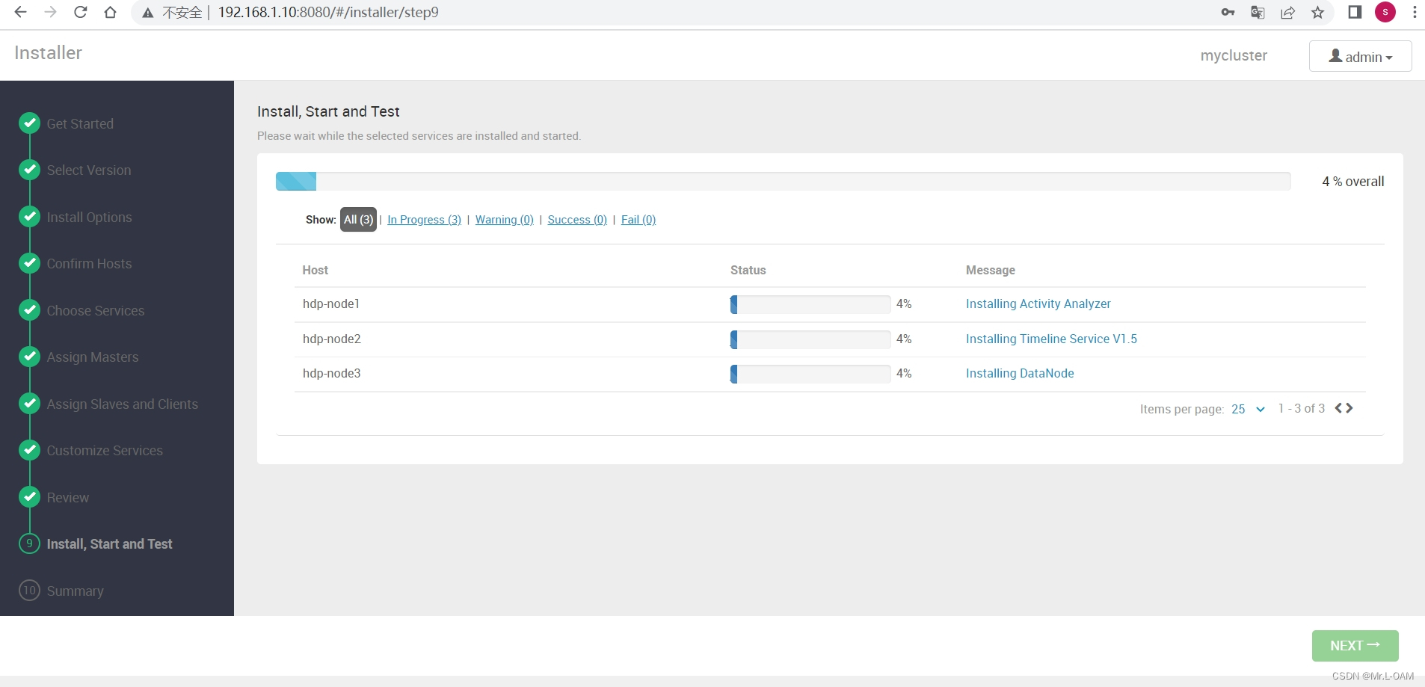Viewport: 1425px width, 687px height.
Task: Click the Confirm Hosts checkmark icon
Action: (29, 263)
